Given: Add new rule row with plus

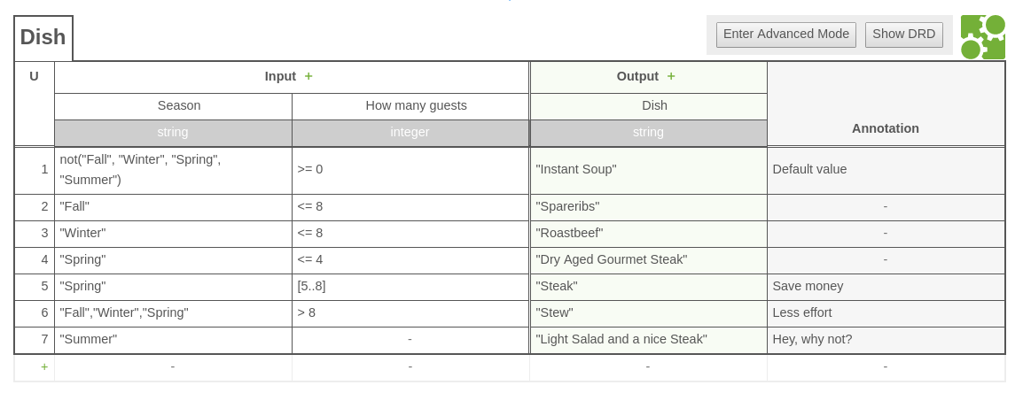Looking at the screenshot, I should [44, 366].
